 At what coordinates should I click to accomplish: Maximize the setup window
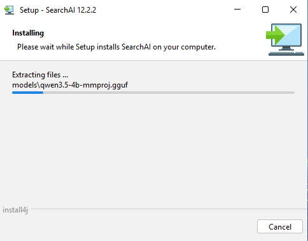[265, 10]
